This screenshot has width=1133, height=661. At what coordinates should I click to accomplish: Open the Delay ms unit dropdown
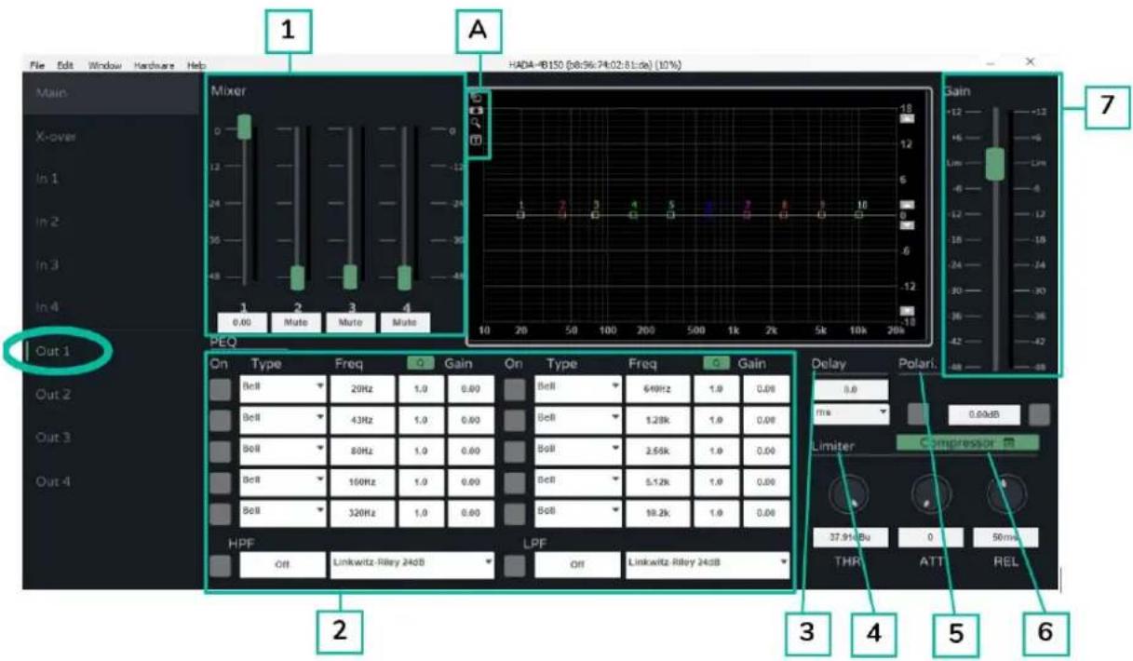click(x=851, y=410)
